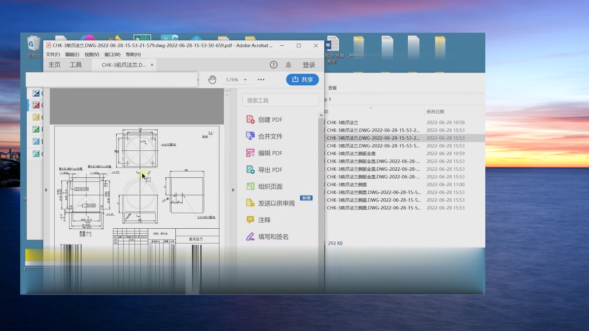This screenshot has height=331, width=589.
Task: Click the 登录 sign-in link
Action: 309,65
